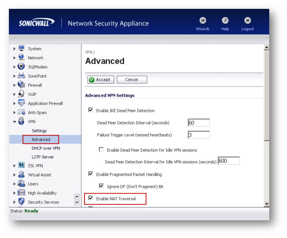Open the High Availability menu label

[x=42, y=193]
